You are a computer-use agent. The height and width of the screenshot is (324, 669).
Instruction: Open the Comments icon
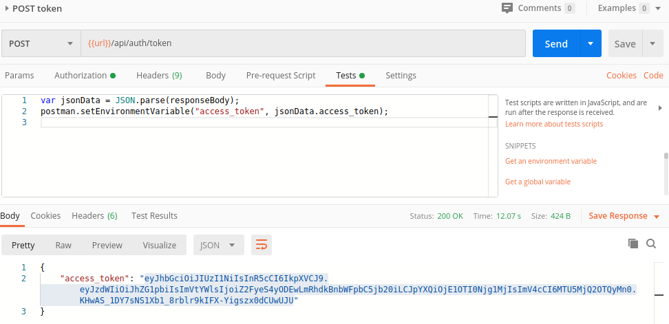coord(507,8)
